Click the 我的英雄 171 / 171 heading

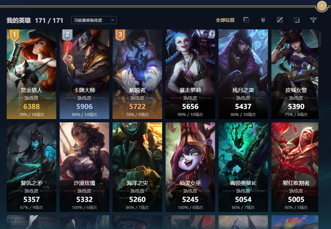click(x=35, y=20)
